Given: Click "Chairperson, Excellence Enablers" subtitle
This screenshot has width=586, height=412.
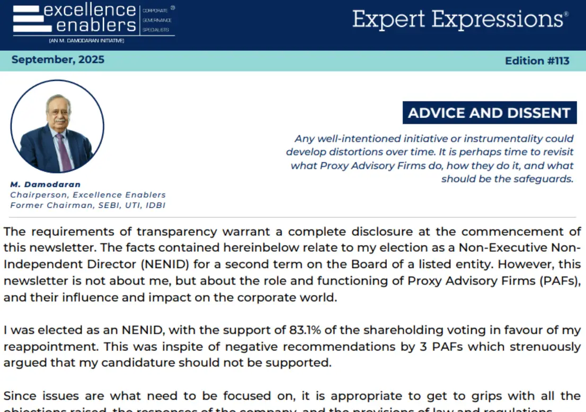Looking at the screenshot, I should [x=88, y=195].
